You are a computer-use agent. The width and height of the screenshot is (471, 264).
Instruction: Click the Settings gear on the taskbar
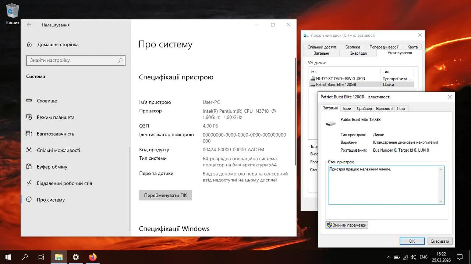(x=76, y=257)
